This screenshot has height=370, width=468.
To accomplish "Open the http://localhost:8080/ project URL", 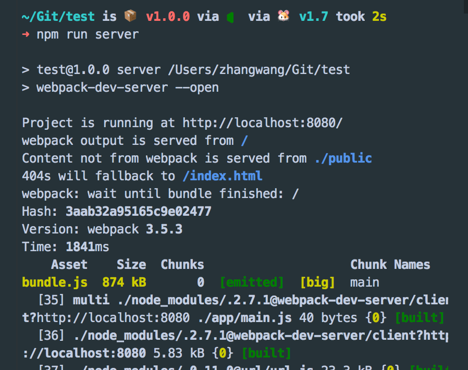I will (x=262, y=123).
